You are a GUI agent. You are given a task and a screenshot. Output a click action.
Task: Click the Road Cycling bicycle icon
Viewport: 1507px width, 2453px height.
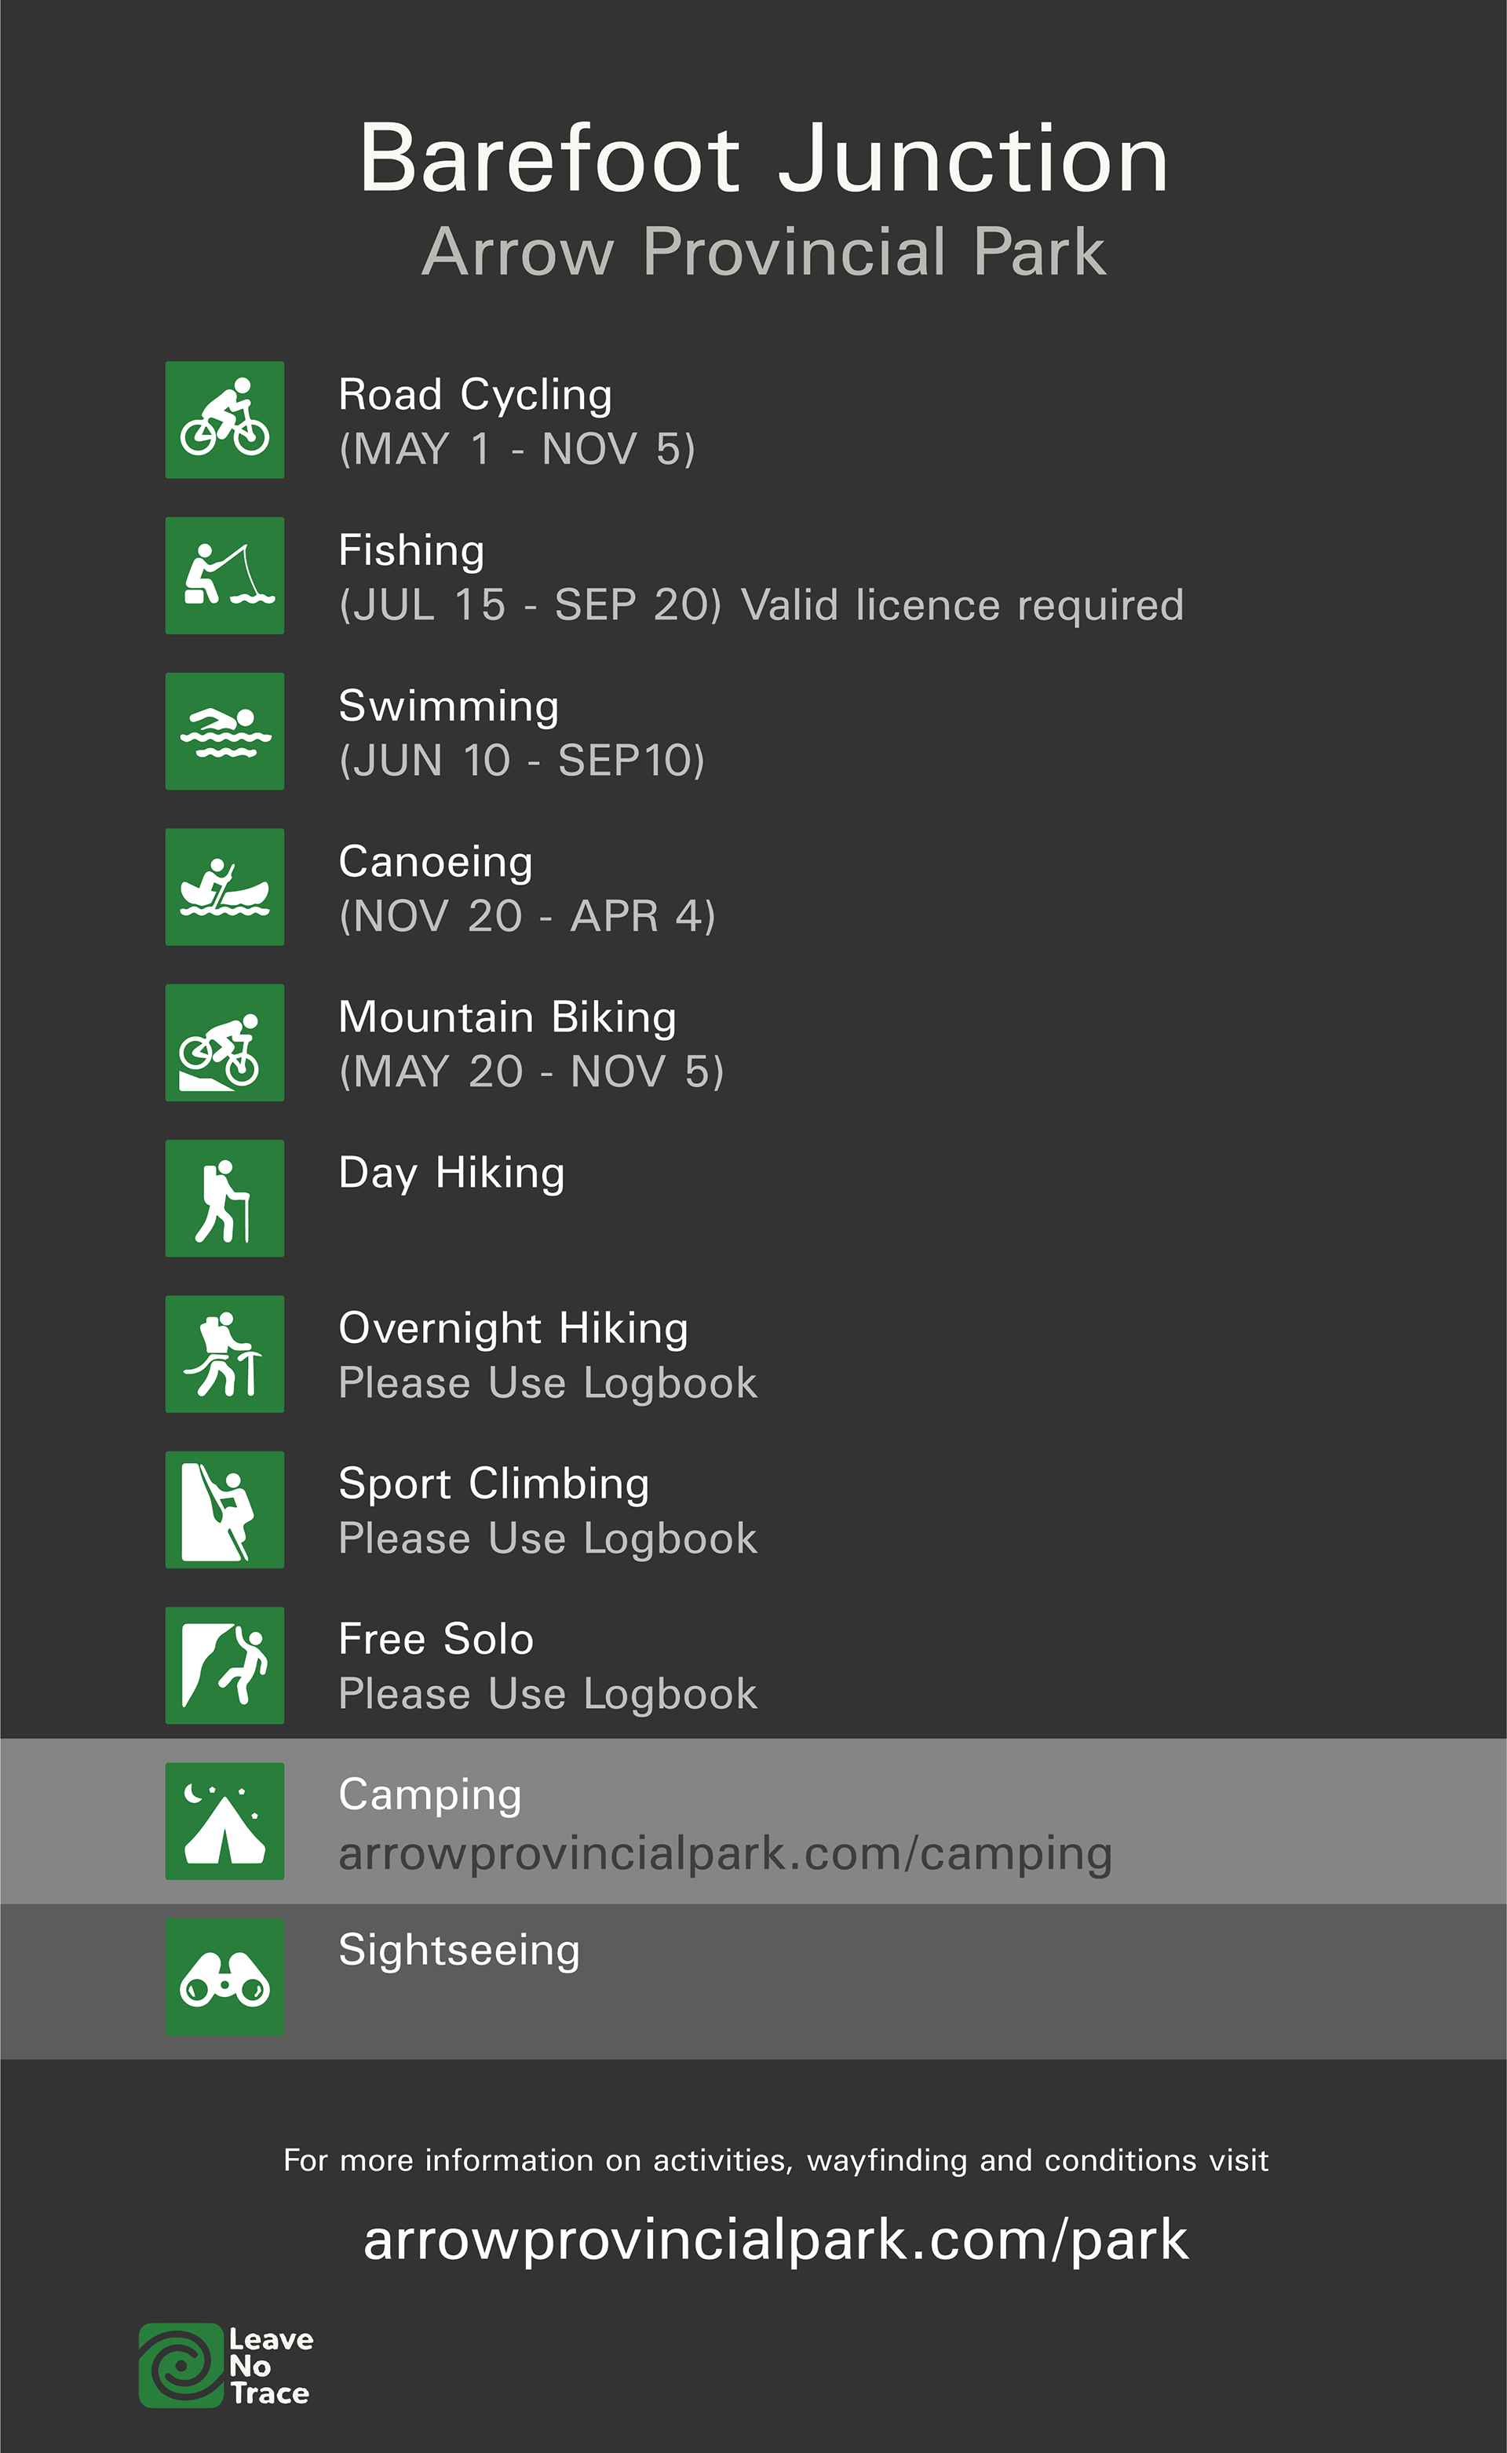[x=224, y=420]
